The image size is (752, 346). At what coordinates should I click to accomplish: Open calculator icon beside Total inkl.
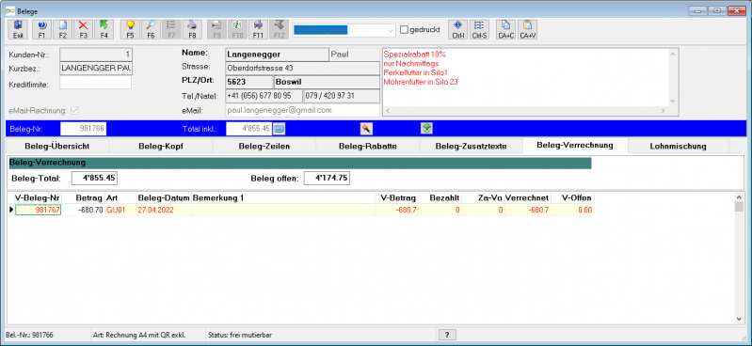[280, 128]
